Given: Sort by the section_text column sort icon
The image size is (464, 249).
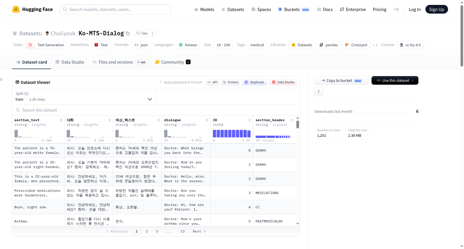Looking at the screenshot, I should point(61,120).
